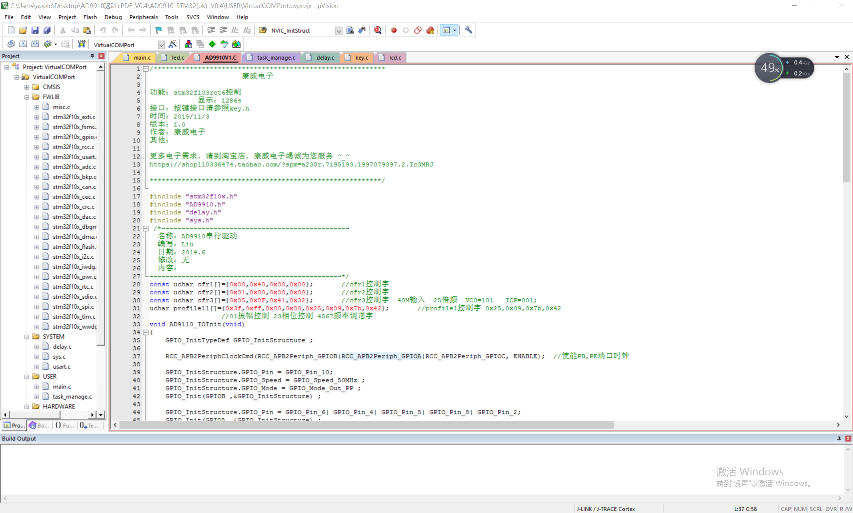Collapse fold marker at line 21

pos(146,228)
